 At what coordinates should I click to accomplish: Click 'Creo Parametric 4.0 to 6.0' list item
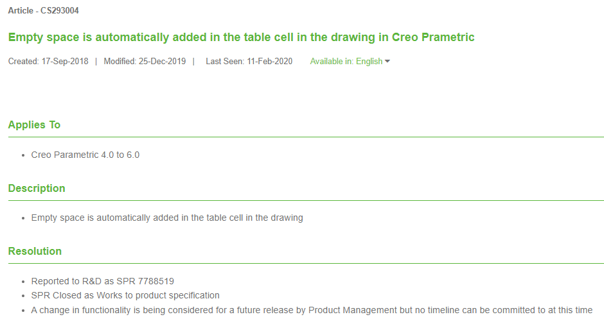85,155
